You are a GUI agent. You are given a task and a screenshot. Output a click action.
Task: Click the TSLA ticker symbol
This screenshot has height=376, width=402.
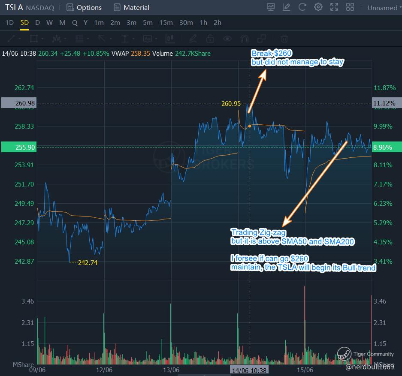click(x=14, y=7)
